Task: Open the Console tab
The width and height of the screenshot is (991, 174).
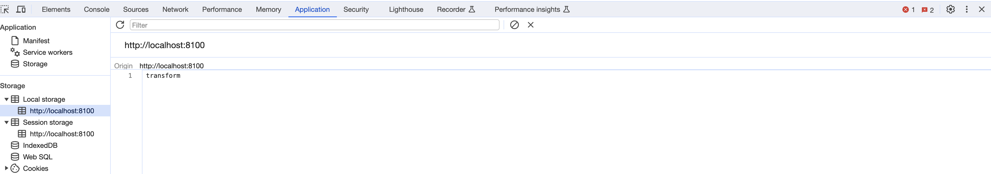Action: pyautogui.click(x=97, y=9)
